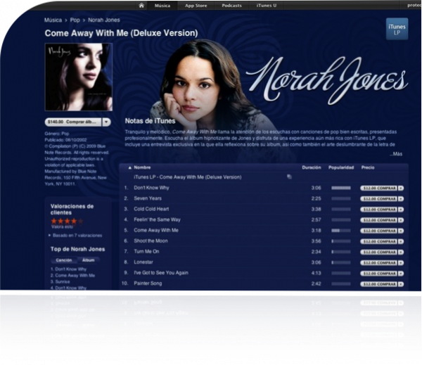Click Música breadcrumb link
This screenshot has height=365, width=422.
tap(53, 20)
